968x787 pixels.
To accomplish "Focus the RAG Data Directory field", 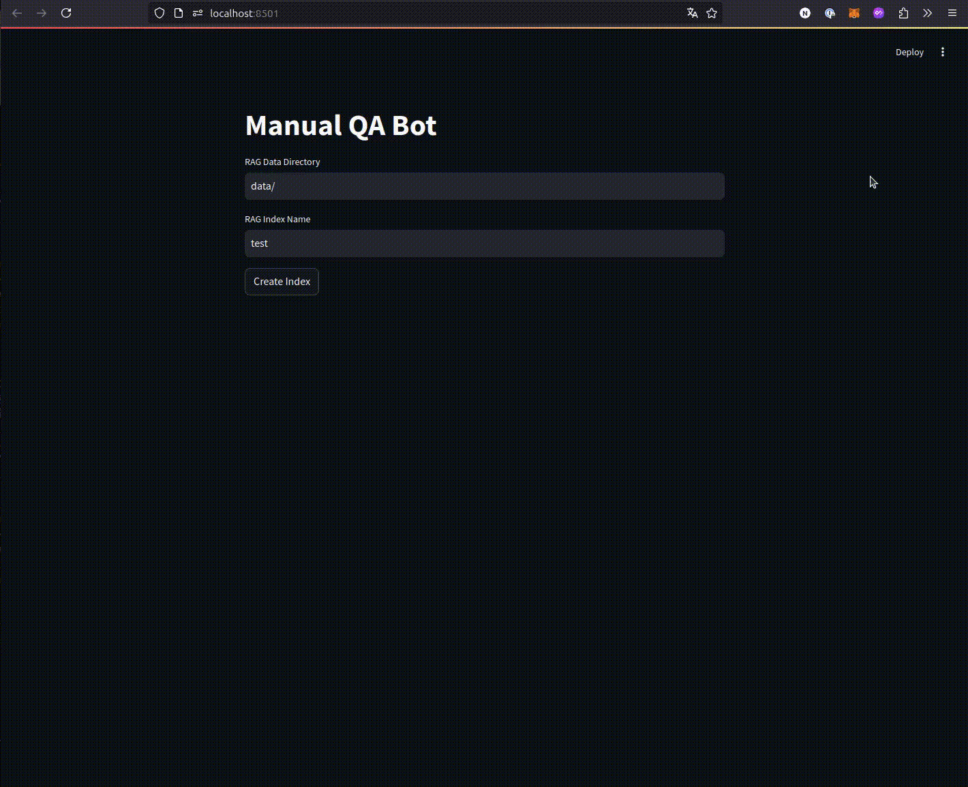I will tap(485, 186).
